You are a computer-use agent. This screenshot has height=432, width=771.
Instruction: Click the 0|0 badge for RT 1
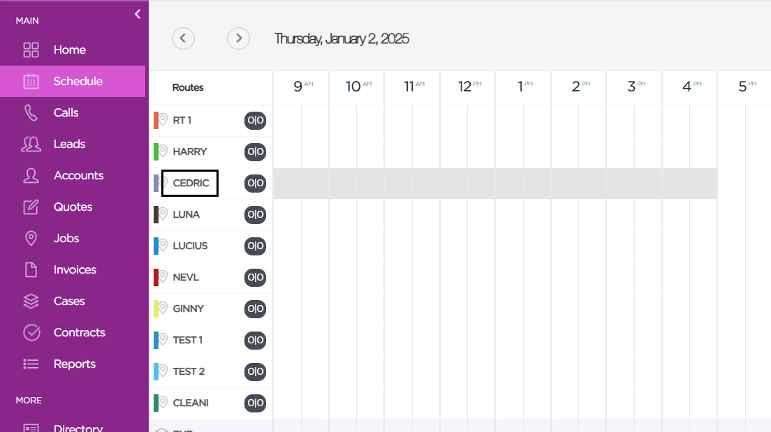(x=255, y=120)
